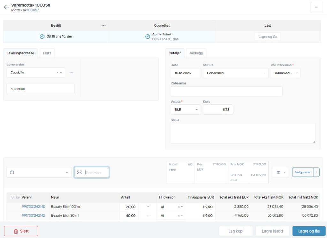Expand the Status dropdown showing Behandles
This screenshot has height=238, width=327.
click(x=264, y=73)
